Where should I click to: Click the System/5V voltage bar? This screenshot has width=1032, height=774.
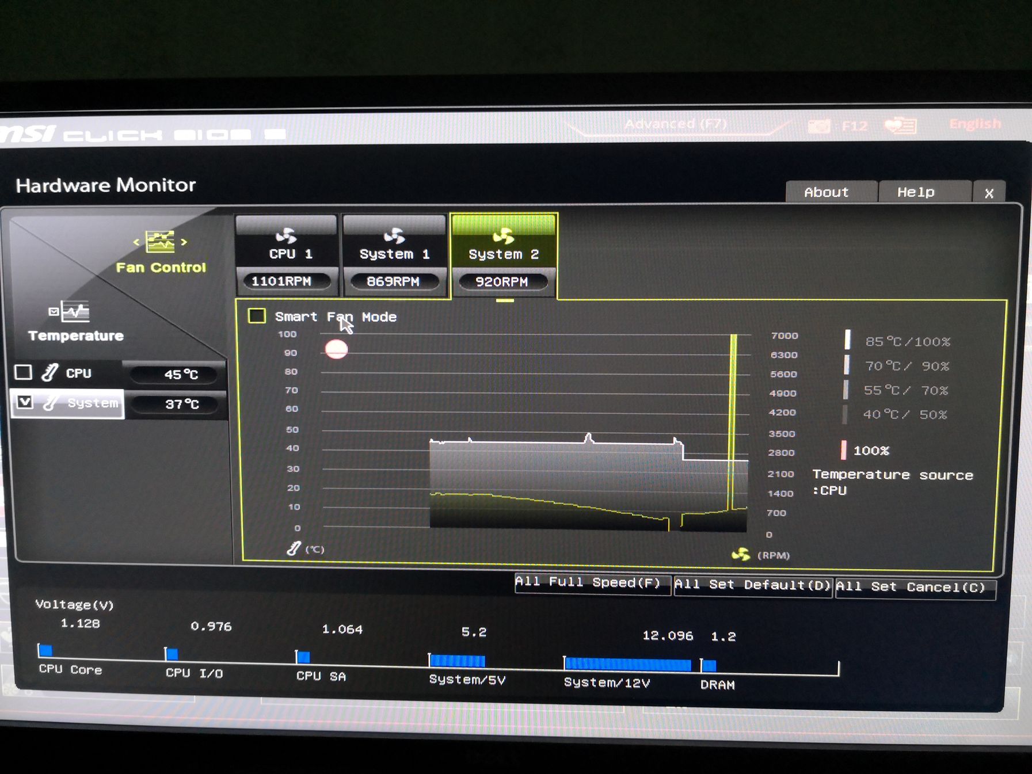coord(457,661)
